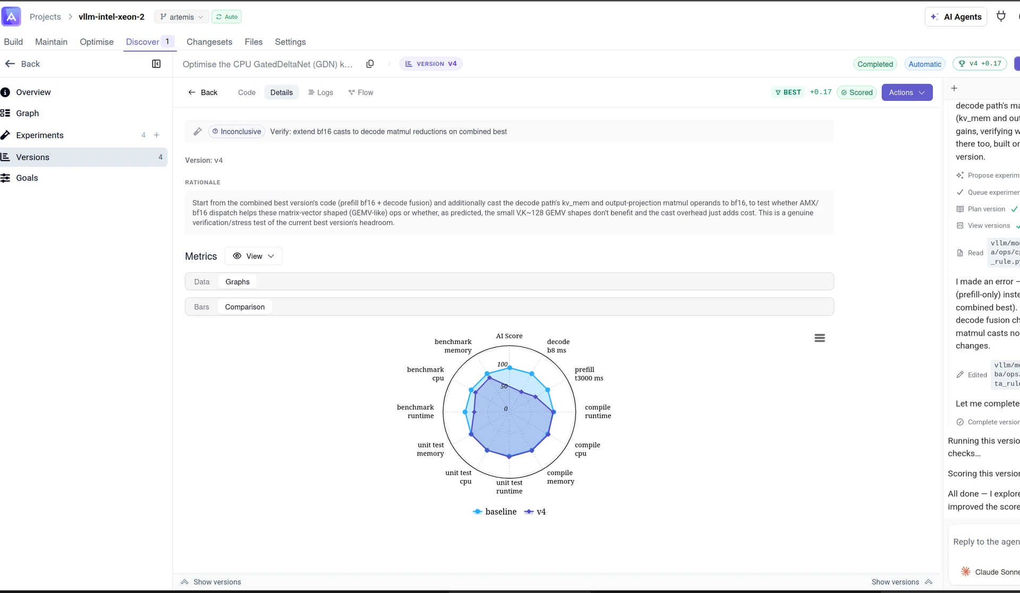Copy the experiment title icon
Screen dimensions: 1020x593
tap(370, 64)
